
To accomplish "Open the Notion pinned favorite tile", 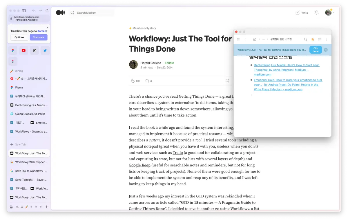I will click(34, 50).
